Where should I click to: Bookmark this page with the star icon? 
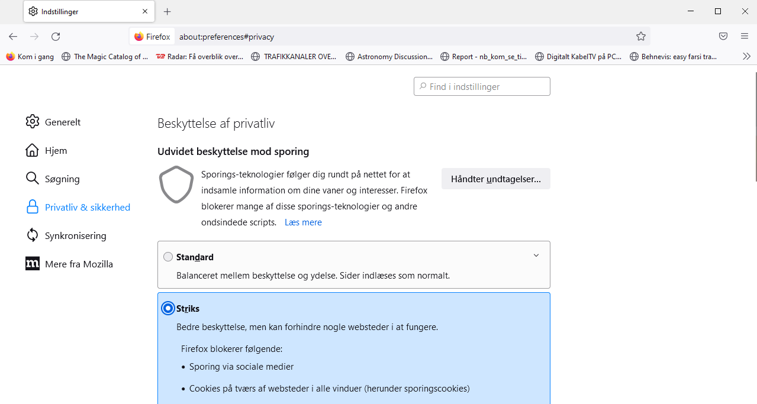coord(640,36)
